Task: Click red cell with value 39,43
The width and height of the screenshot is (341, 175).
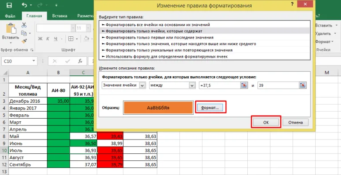Action: (x=110, y=136)
